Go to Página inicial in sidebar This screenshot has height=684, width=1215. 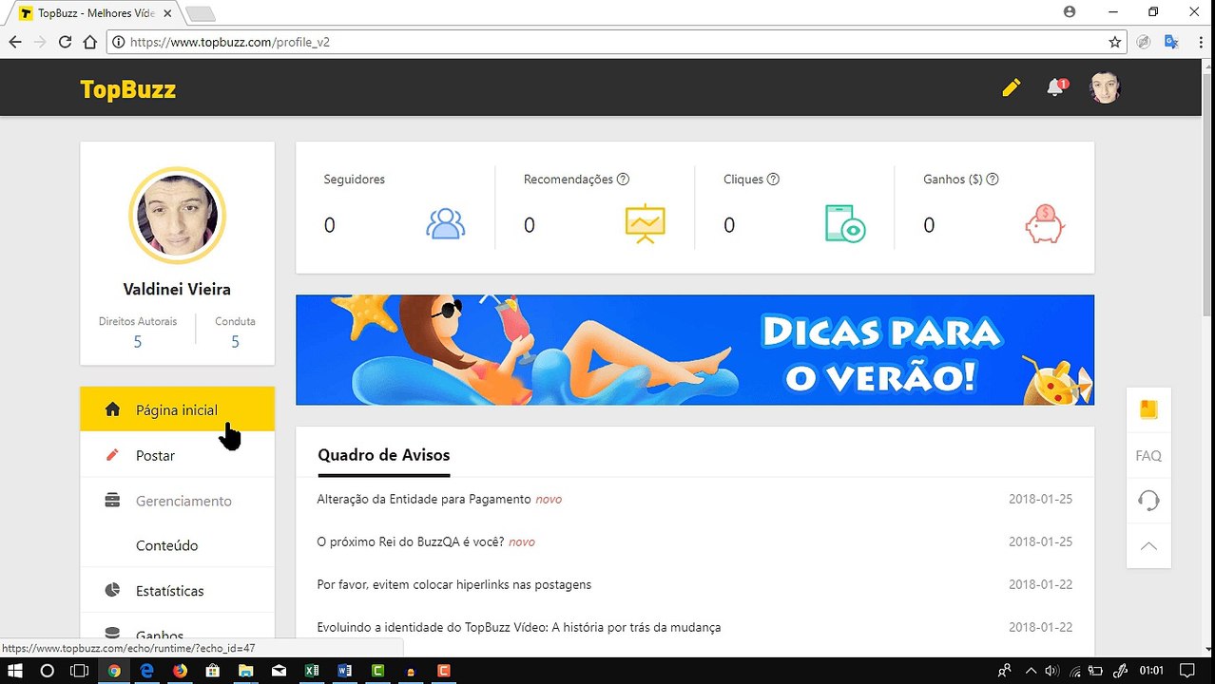(177, 409)
